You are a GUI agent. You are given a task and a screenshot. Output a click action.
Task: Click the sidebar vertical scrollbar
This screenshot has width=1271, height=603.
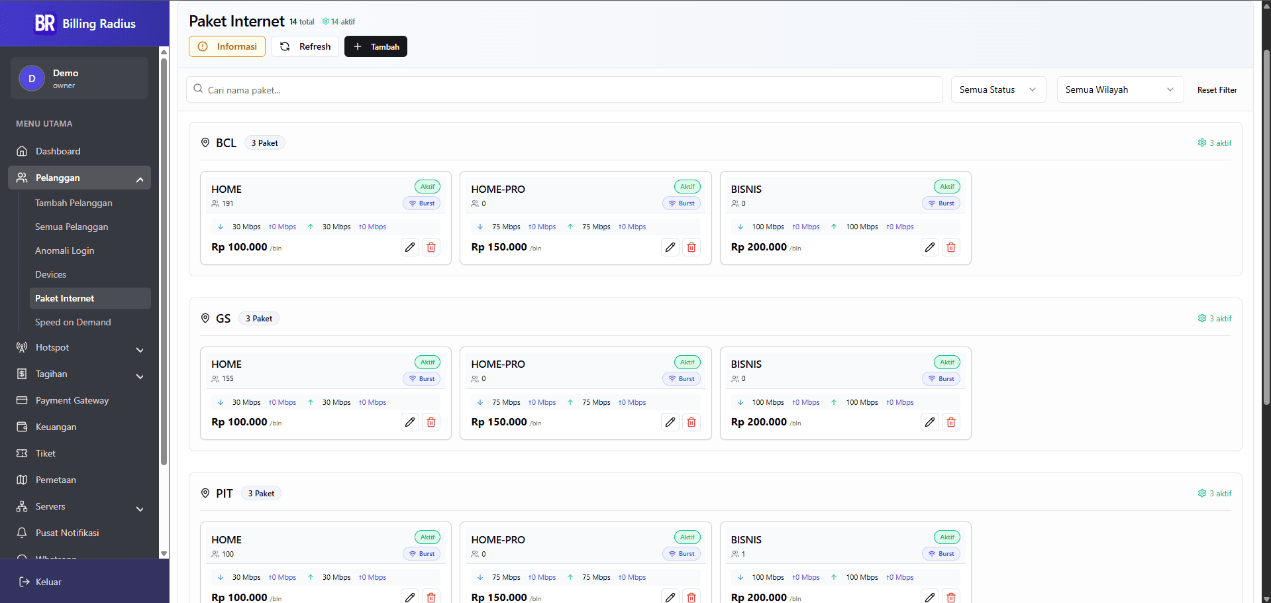click(x=164, y=262)
